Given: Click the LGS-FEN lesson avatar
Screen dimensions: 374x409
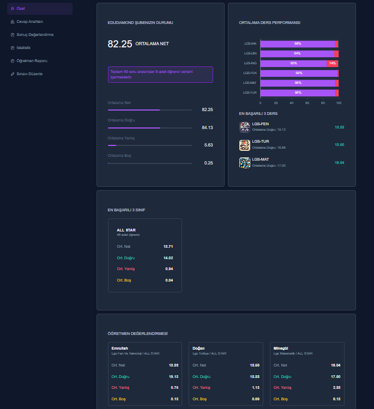Looking at the screenshot, I should (245, 127).
